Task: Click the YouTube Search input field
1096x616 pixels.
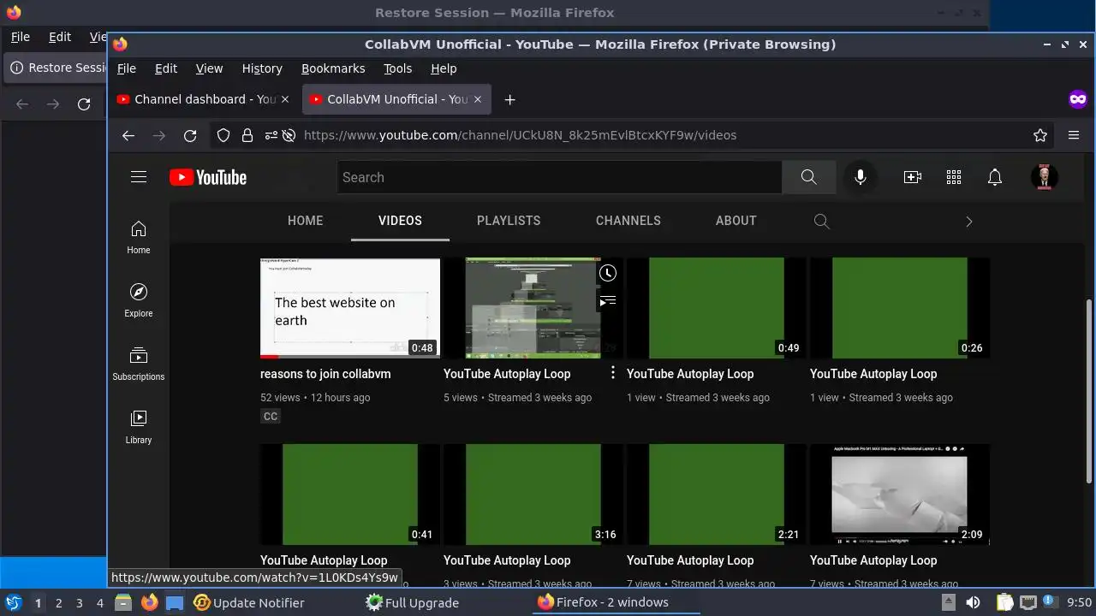Action: (560, 177)
